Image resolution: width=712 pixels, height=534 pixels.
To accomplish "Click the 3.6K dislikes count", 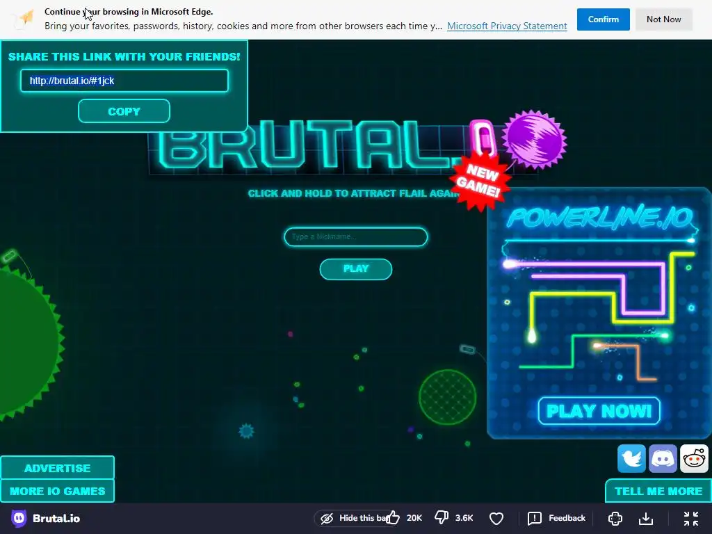I will tap(464, 517).
